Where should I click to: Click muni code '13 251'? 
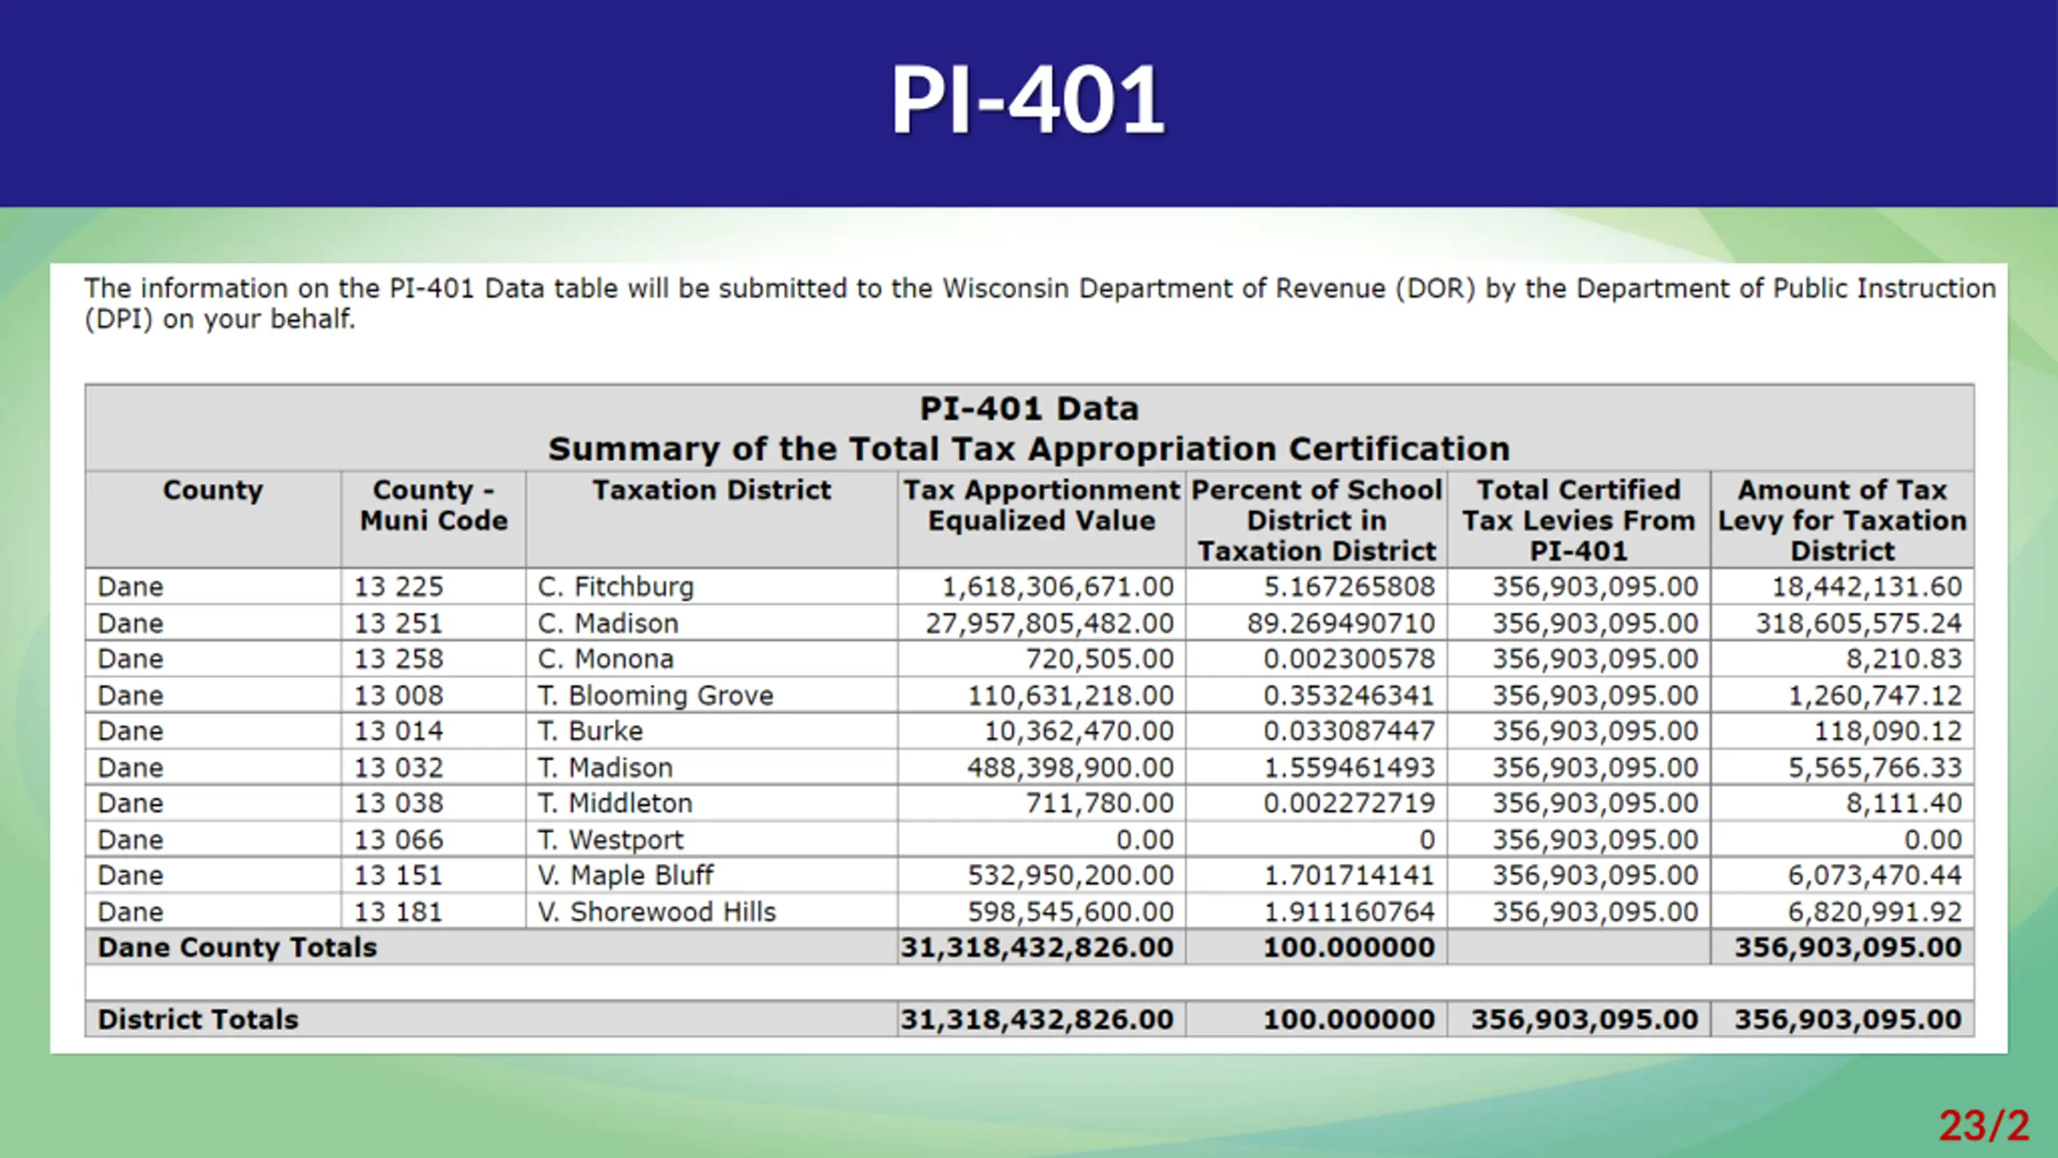(399, 623)
